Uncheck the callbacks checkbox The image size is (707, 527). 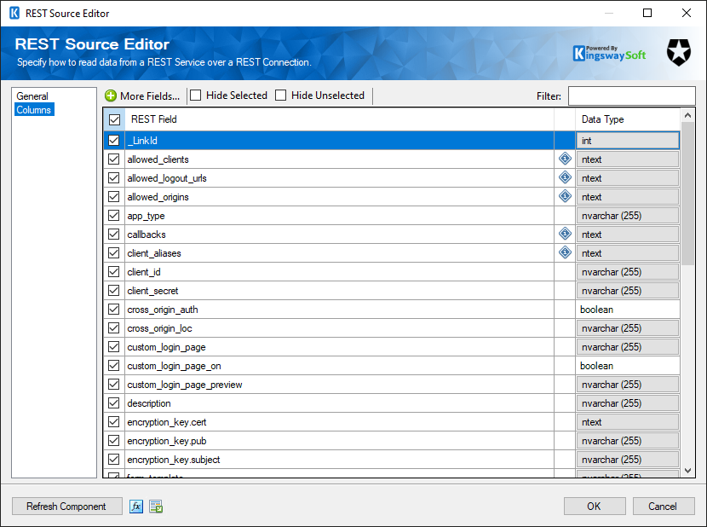113,235
